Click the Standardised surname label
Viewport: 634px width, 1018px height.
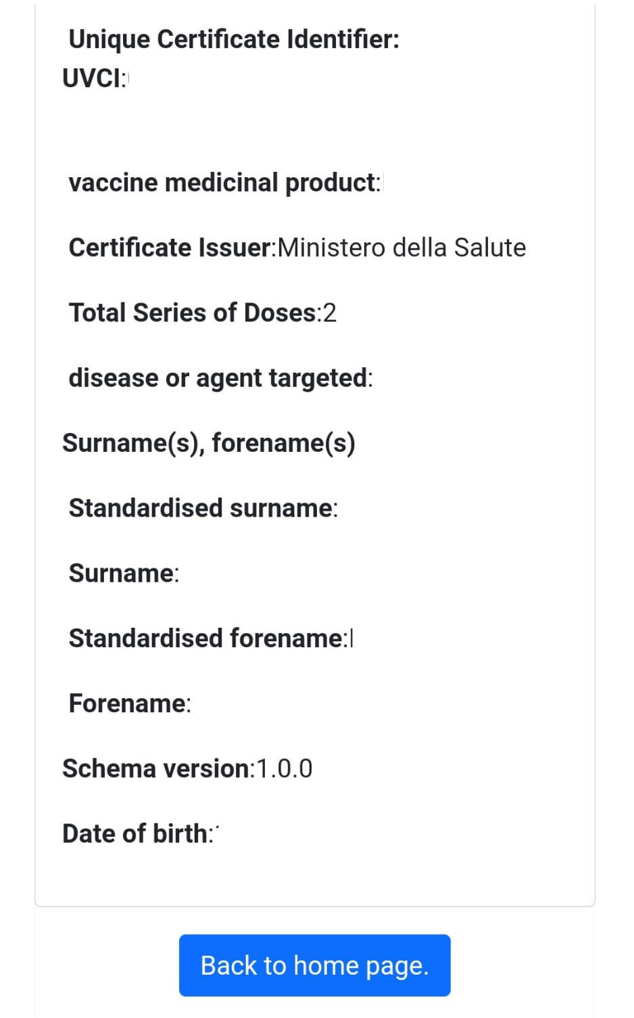pos(201,508)
